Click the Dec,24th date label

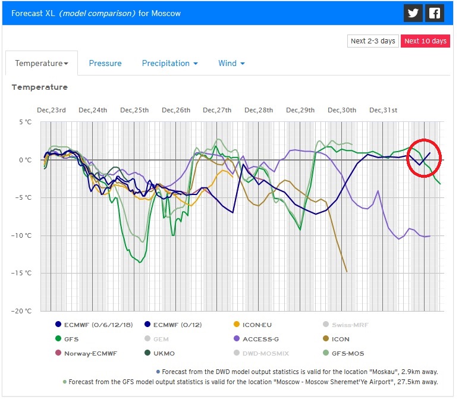click(93, 110)
